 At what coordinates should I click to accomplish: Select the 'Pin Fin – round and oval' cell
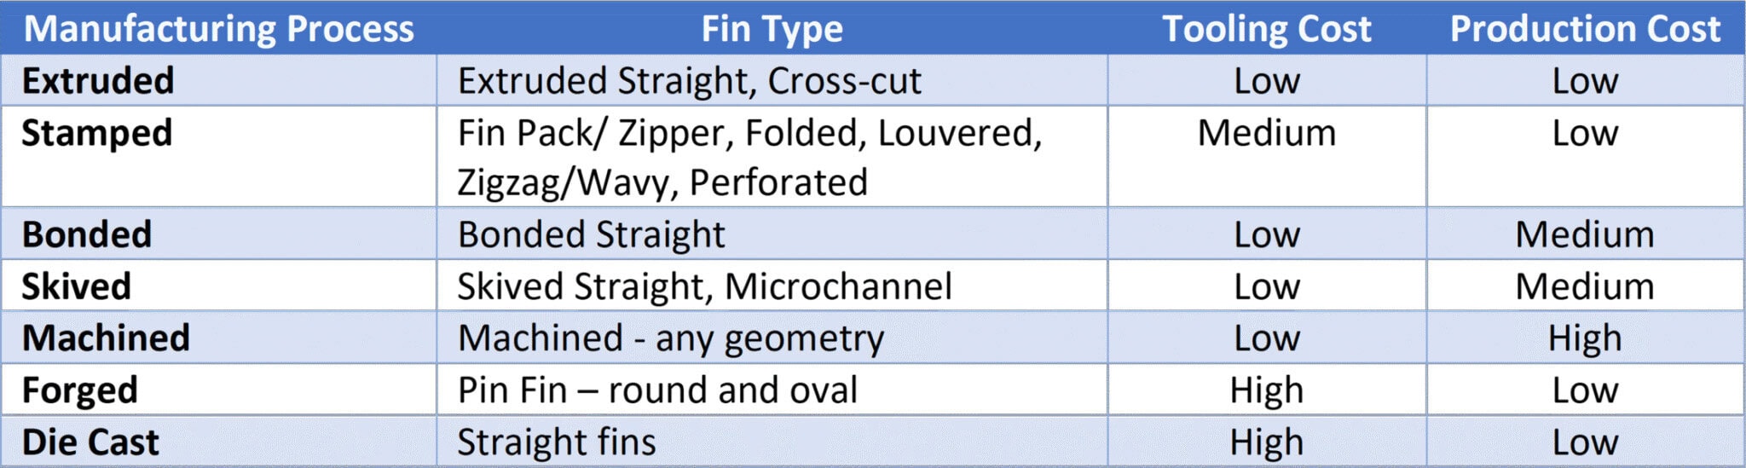[x=657, y=390]
